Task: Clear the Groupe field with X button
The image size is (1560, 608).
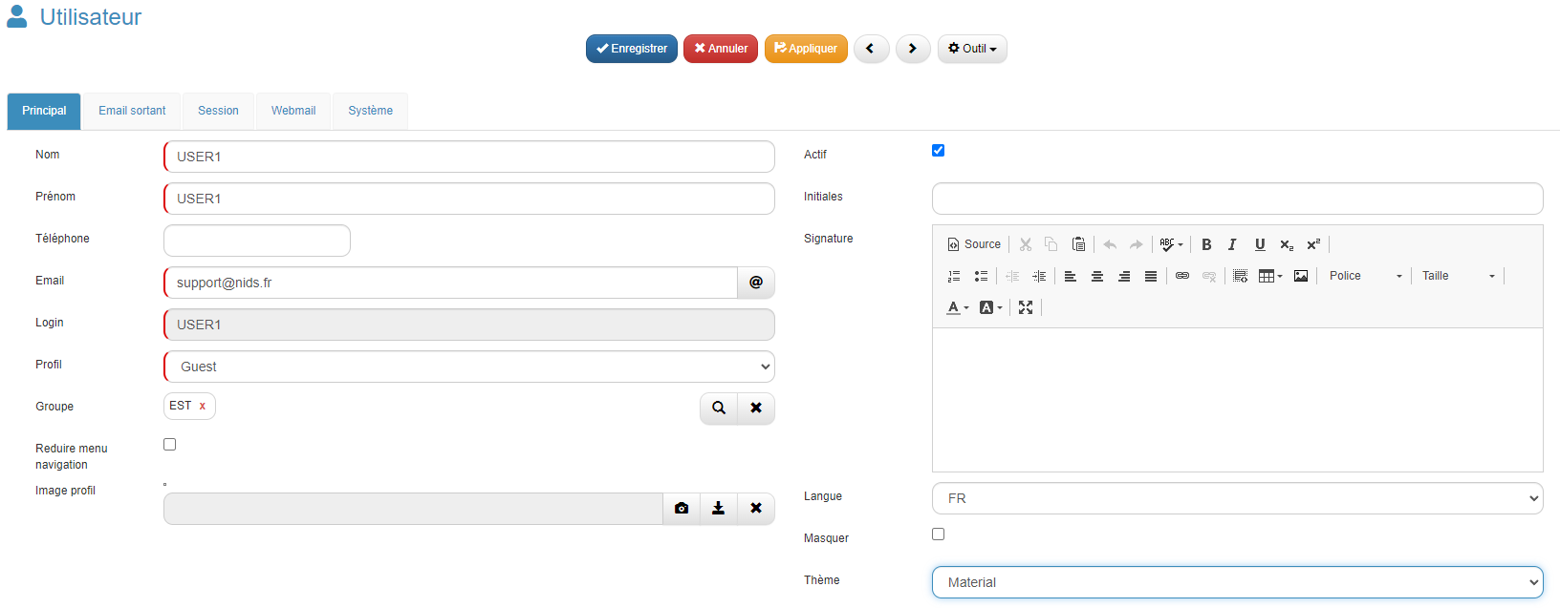Action: (756, 409)
